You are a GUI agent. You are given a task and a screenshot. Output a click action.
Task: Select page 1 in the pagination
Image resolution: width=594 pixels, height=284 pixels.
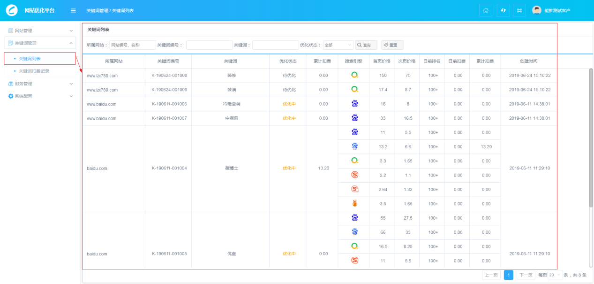[509, 275]
